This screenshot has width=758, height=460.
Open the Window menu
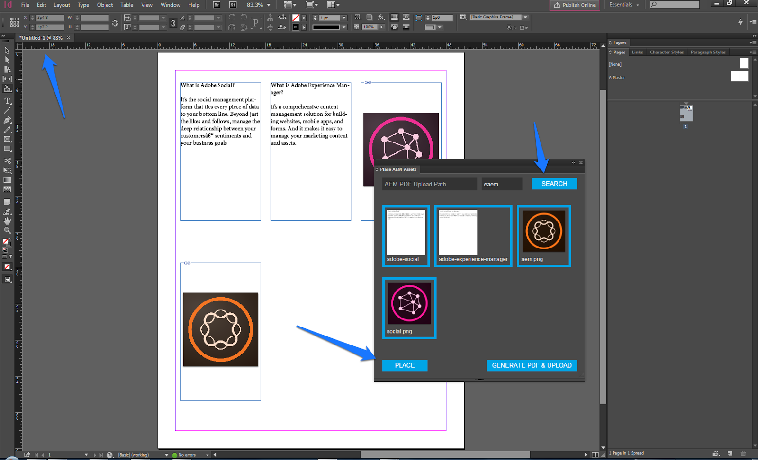tap(170, 5)
